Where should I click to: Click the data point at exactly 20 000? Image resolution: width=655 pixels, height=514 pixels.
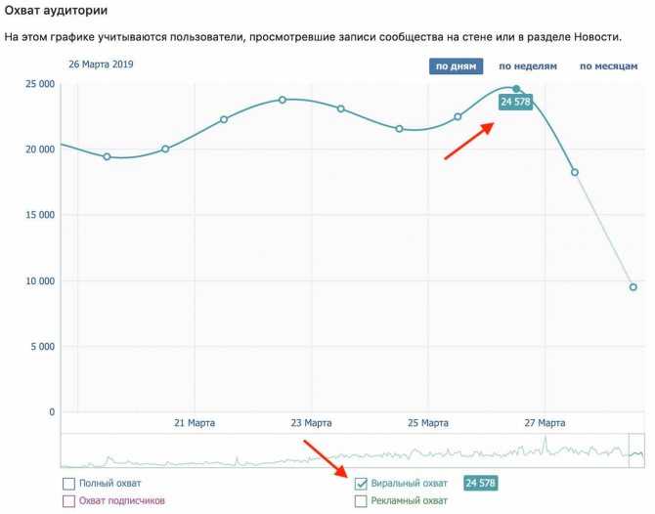coord(165,149)
